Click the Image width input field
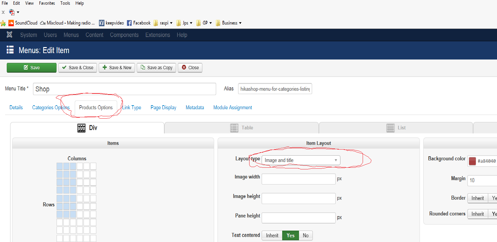The image size is (497, 242). pyautogui.click(x=299, y=179)
